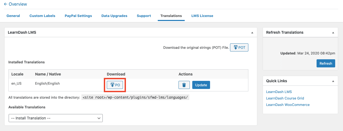Switch to Data Upgrades tab
This screenshot has height=131, width=343.
coord(114,16)
